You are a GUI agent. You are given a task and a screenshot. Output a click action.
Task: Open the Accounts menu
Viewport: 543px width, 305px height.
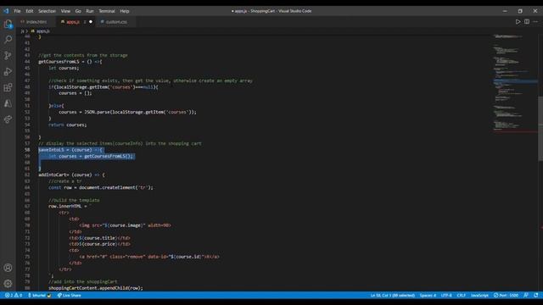(8, 268)
